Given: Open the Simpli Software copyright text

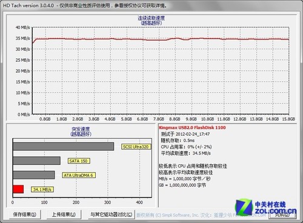Looking at the screenshot, I should click(201, 215).
